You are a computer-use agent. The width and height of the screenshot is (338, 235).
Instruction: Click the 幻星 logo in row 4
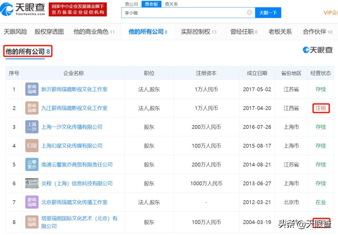(x=32, y=146)
